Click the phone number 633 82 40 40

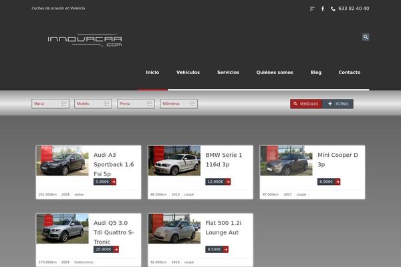click(354, 9)
